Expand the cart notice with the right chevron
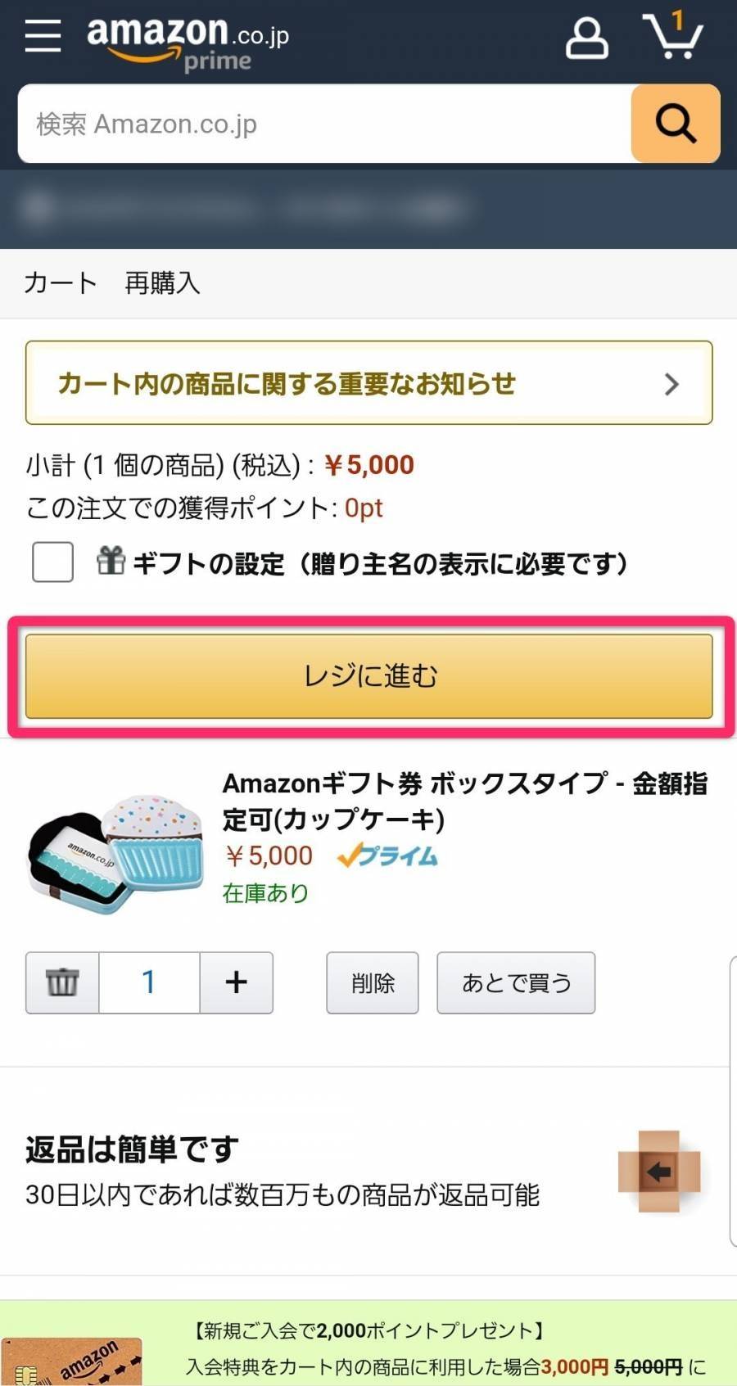This screenshot has width=737, height=1386. point(671,383)
